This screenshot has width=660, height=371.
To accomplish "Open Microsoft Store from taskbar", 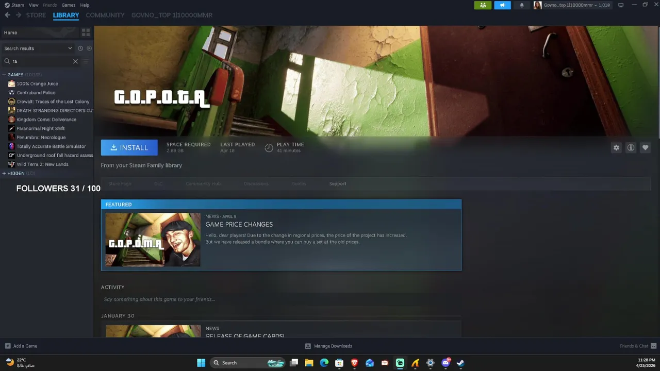I will tap(339, 363).
